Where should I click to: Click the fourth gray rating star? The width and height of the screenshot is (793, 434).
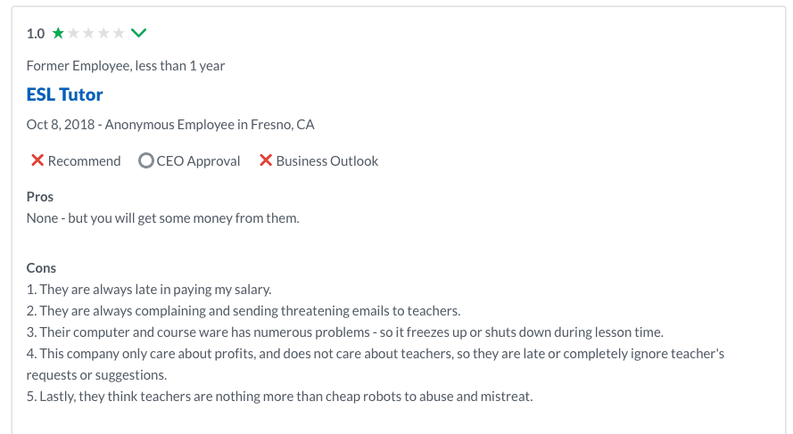(x=103, y=34)
